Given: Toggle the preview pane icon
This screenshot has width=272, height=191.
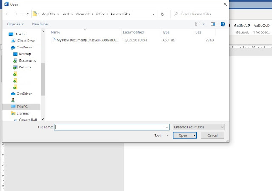Looking at the screenshot, I should (x=213, y=24).
